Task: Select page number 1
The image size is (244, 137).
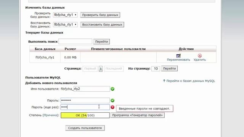Action: [x=101, y=68]
